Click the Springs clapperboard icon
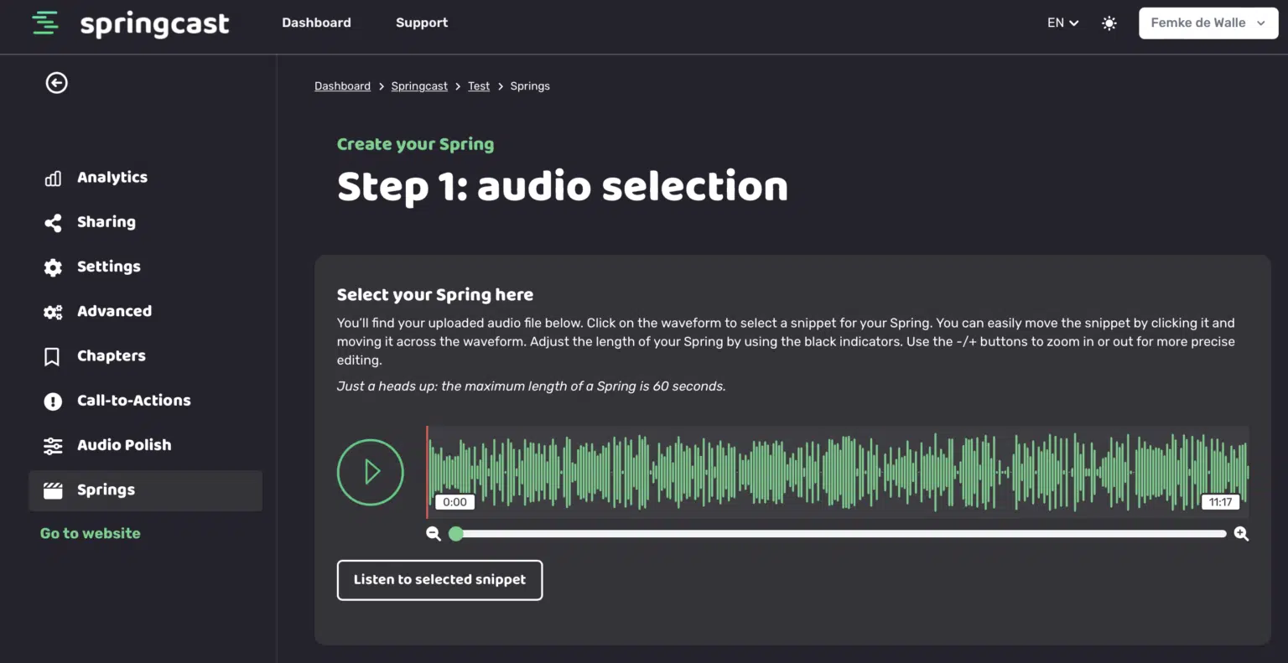This screenshot has height=663, width=1288. click(53, 490)
